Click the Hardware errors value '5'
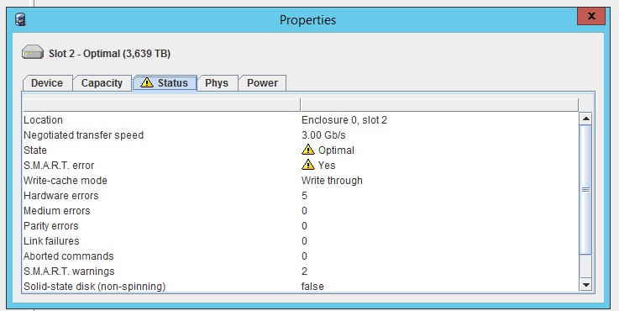This screenshot has height=311, width=619. click(304, 196)
